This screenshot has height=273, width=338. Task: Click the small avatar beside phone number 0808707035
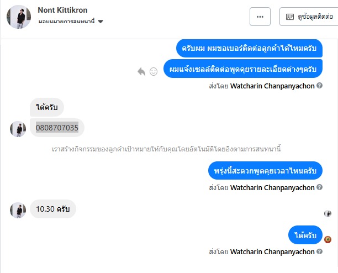coord(18,129)
